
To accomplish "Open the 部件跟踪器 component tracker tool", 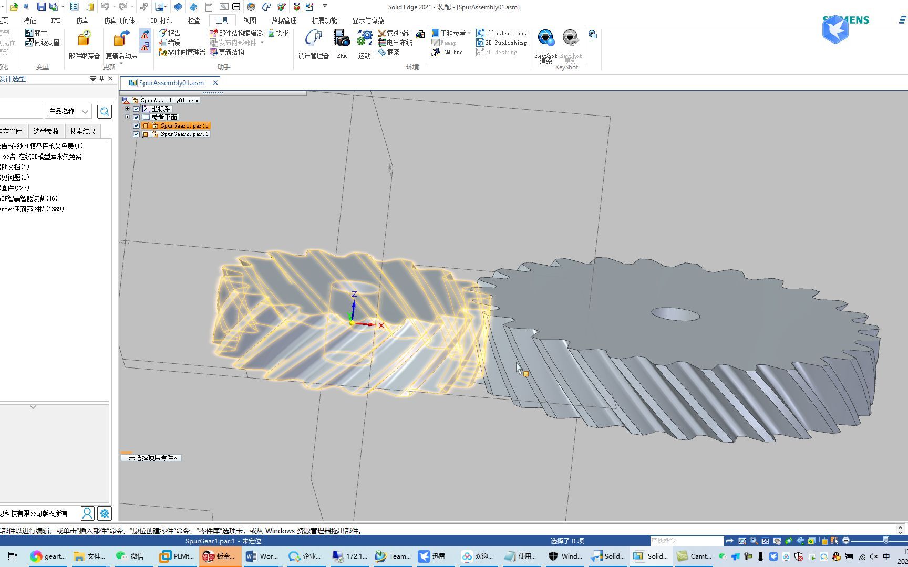I will [84, 44].
